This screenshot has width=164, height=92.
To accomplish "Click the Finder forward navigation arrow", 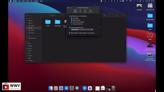I will [x=48, y=15].
